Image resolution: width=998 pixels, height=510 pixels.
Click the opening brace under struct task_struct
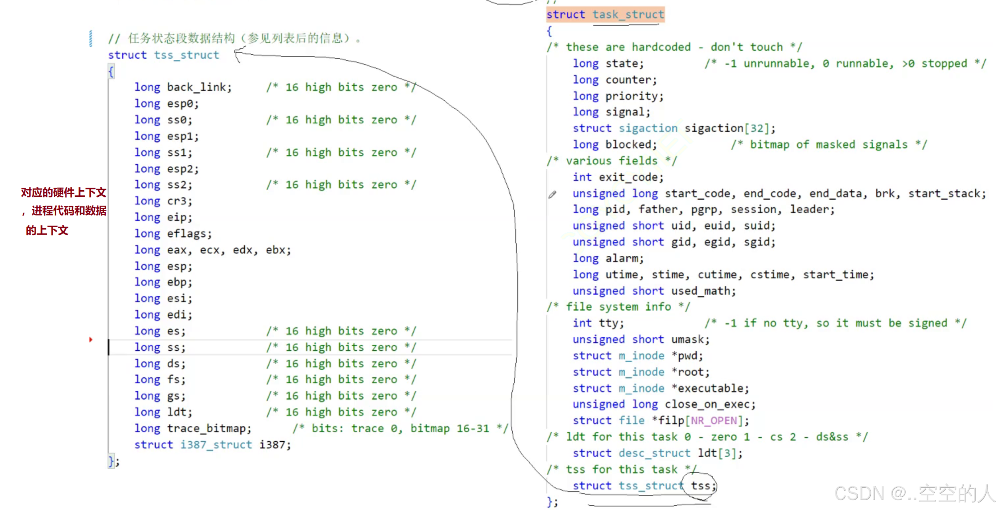[x=549, y=31]
